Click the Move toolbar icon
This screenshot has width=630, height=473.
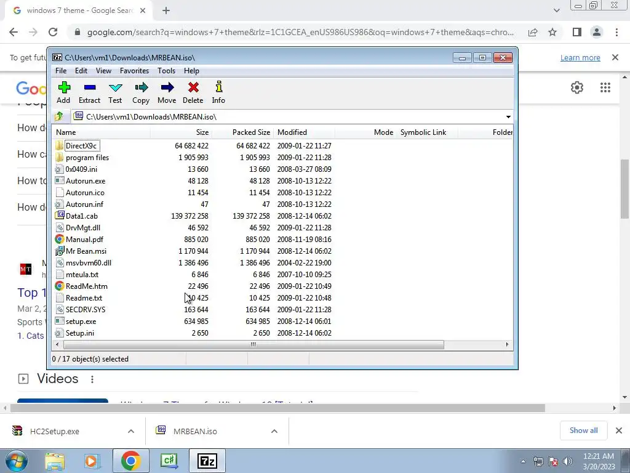(167, 87)
